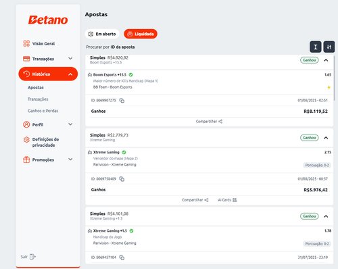338x269 pixels.
Task: Click the Sair logout icon
Action: pos(32,257)
